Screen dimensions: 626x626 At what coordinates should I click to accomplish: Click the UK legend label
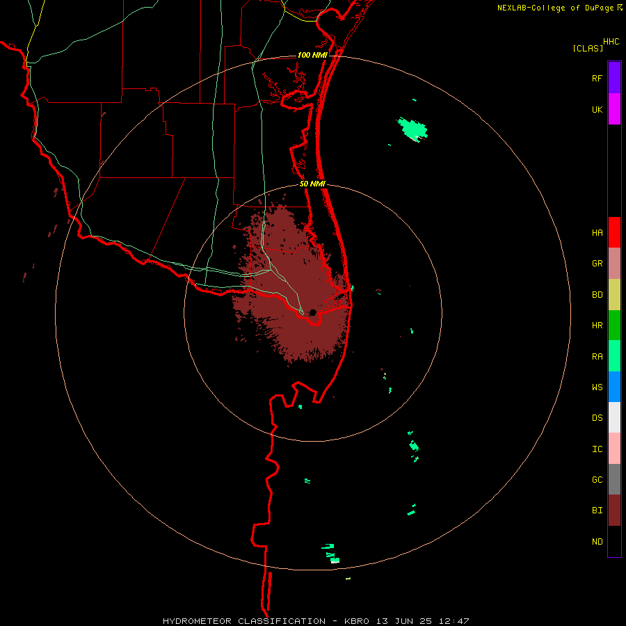pyautogui.click(x=597, y=109)
